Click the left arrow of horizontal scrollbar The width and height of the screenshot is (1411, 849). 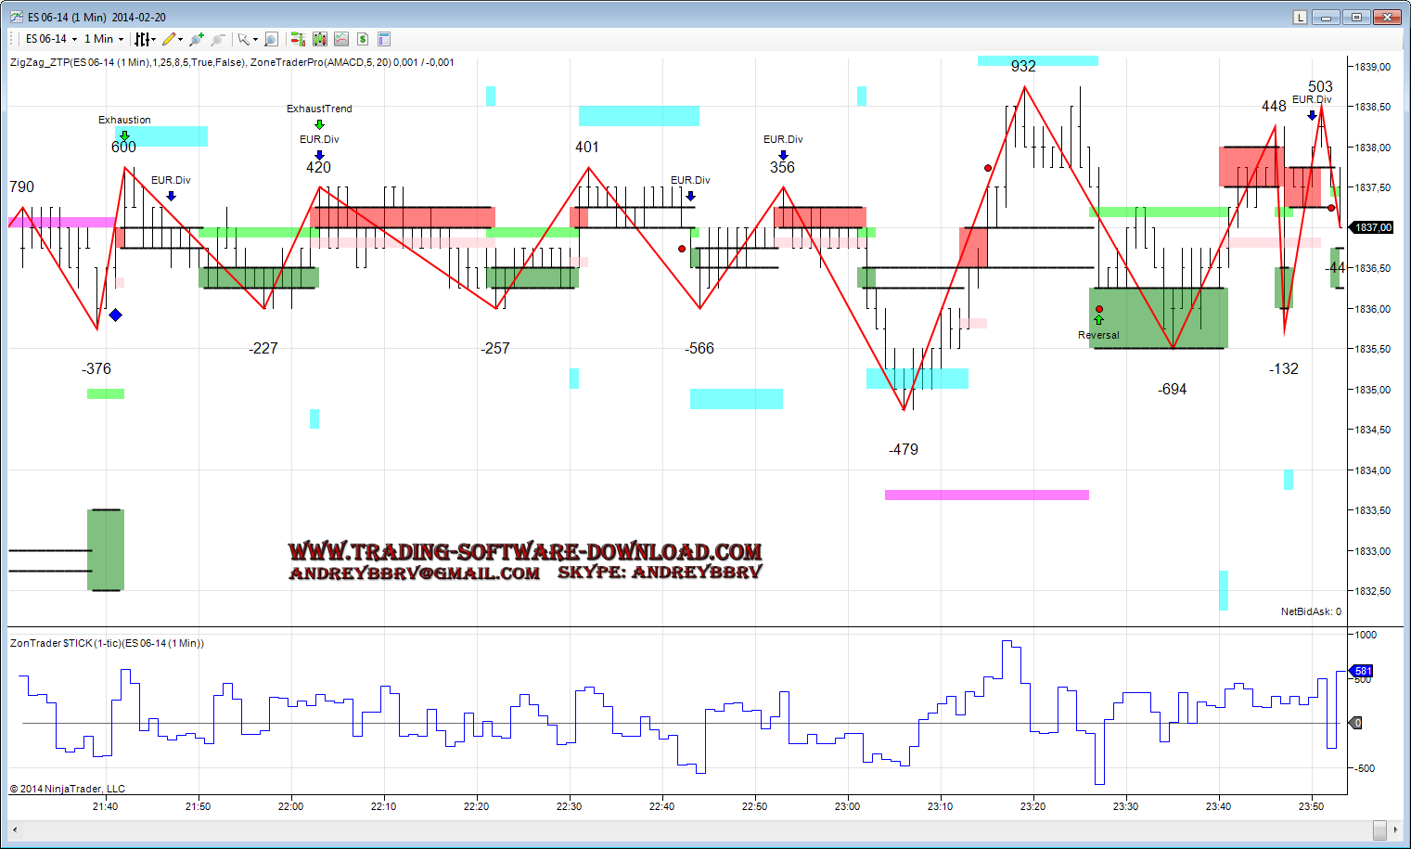[x=15, y=830]
